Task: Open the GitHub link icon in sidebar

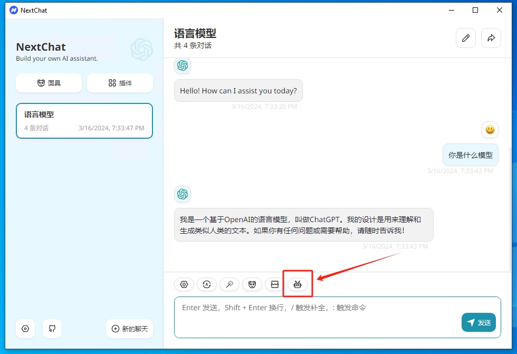Action: click(x=52, y=329)
